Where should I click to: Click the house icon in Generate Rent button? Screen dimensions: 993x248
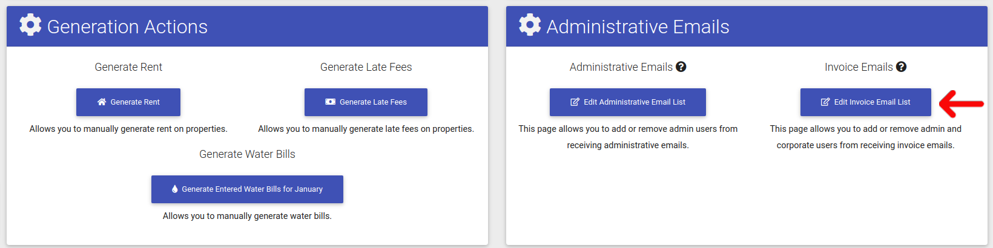point(102,102)
